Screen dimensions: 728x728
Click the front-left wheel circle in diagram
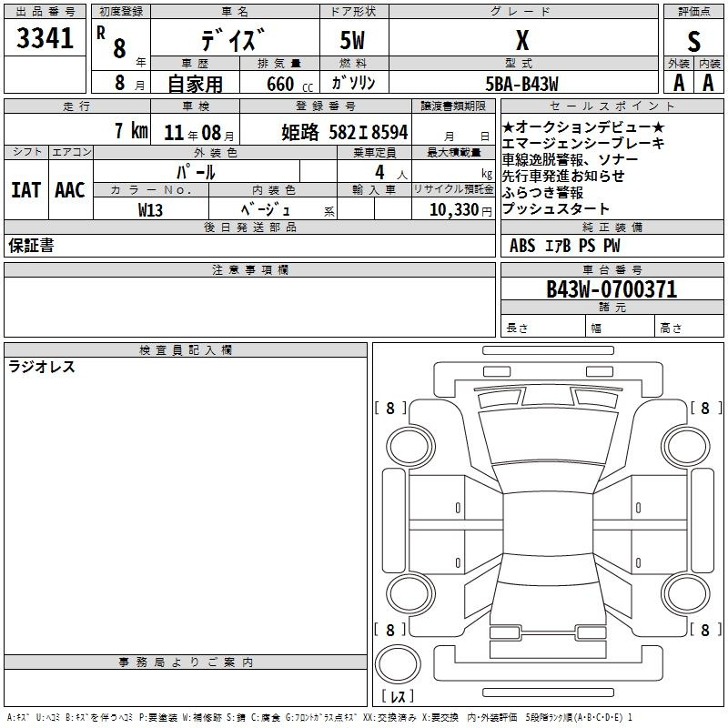409,447
